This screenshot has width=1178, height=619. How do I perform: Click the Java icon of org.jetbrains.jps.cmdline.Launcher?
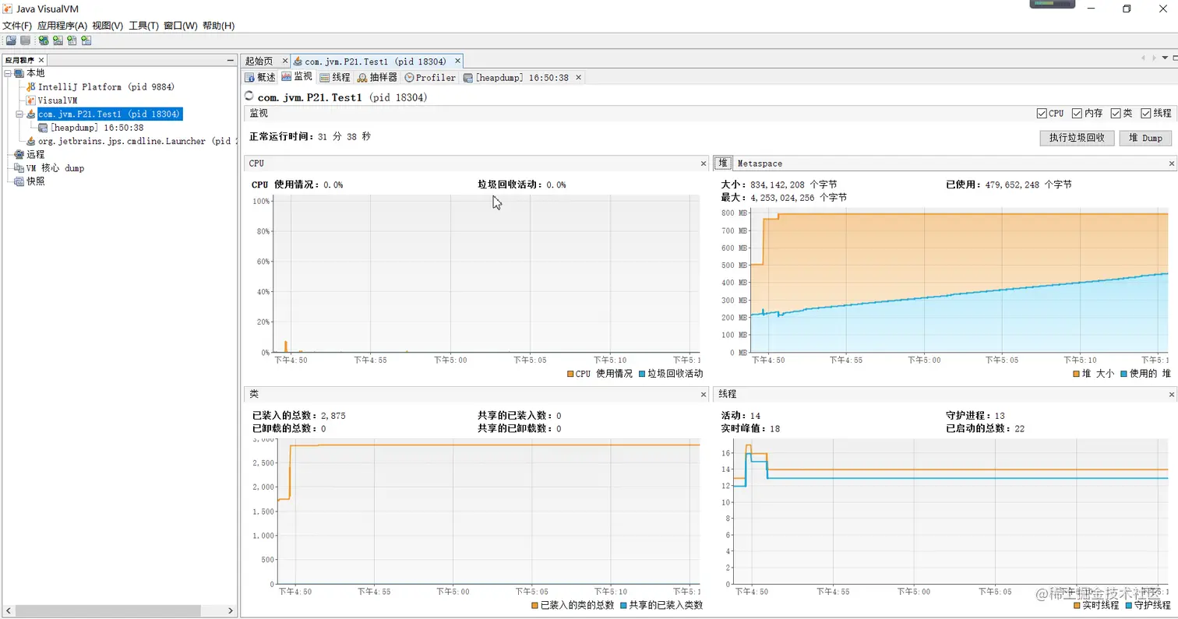(x=31, y=141)
